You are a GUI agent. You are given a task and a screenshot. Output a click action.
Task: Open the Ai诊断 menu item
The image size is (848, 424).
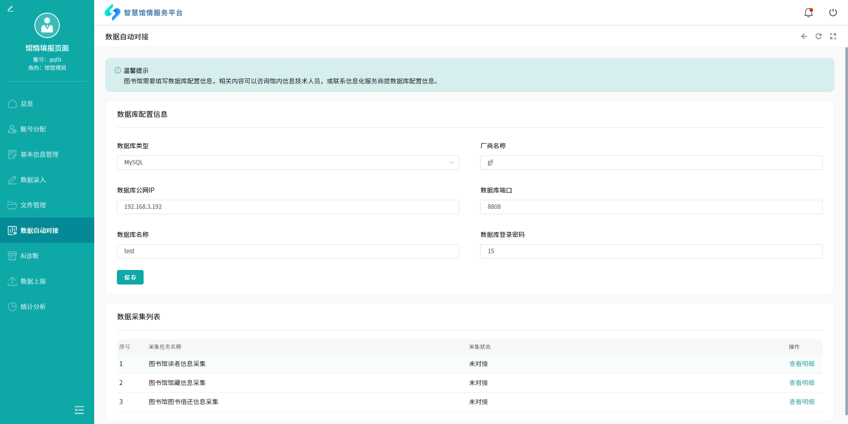point(29,256)
